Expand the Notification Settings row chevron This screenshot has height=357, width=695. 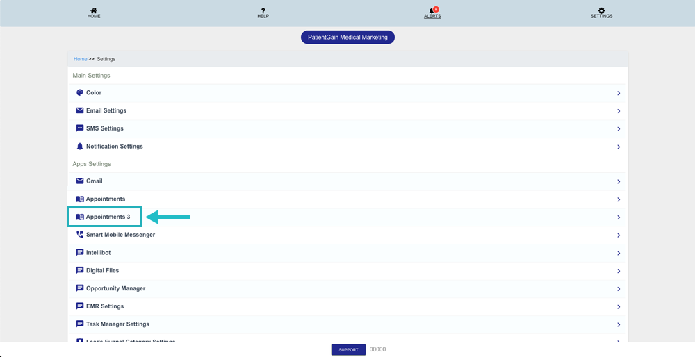(619, 147)
